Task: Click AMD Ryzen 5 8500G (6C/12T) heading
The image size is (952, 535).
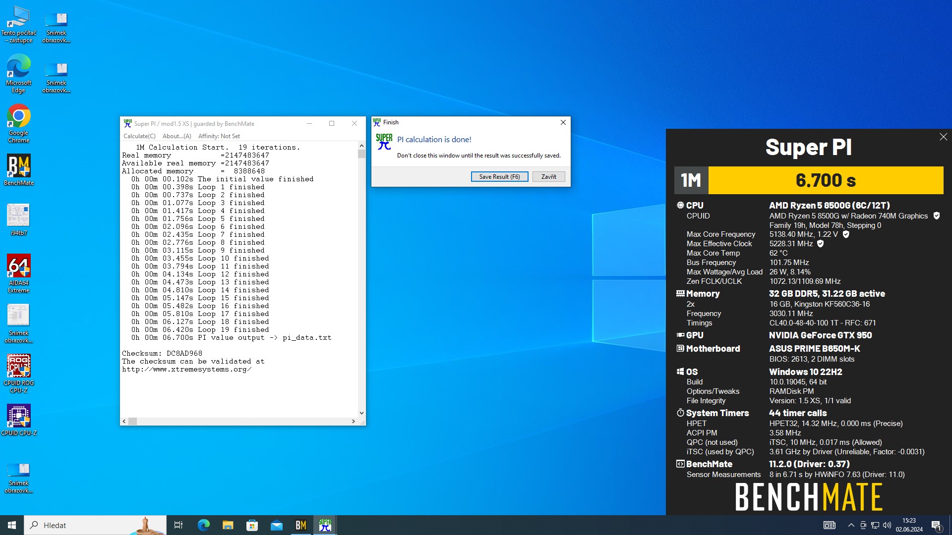Action: pos(830,205)
